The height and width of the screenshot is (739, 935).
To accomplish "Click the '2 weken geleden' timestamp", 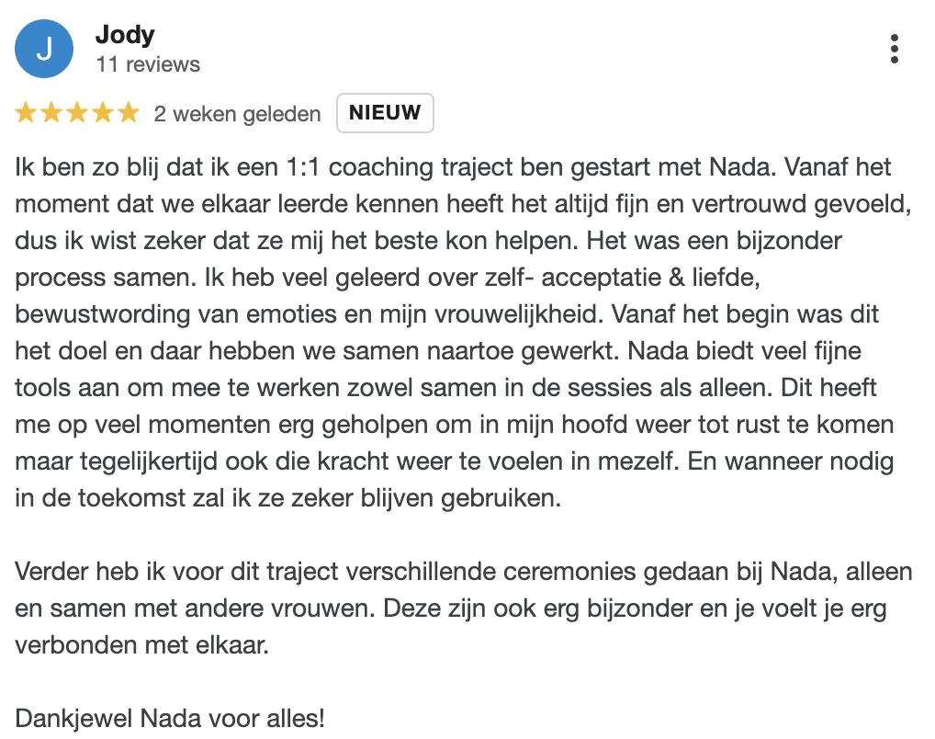I will click(x=237, y=113).
